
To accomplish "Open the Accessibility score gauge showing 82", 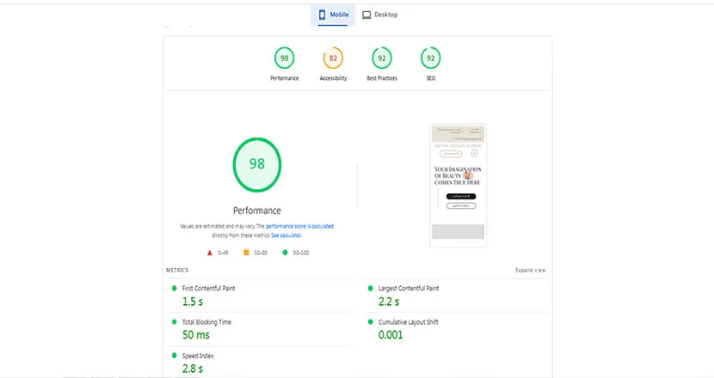I will point(333,59).
